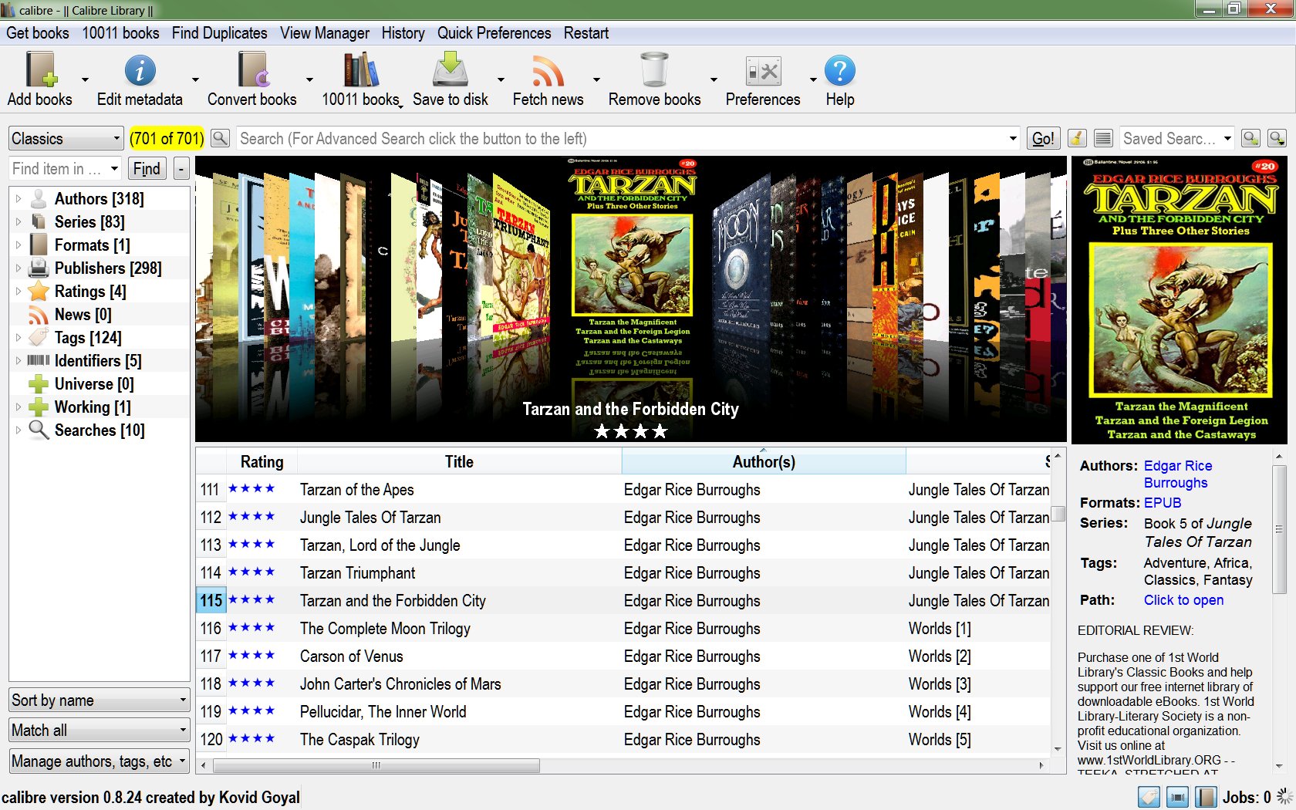Image resolution: width=1296 pixels, height=810 pixels.
Task: Select the Tags [124] category
Action: pyautogui.click(x=88, y=337)
